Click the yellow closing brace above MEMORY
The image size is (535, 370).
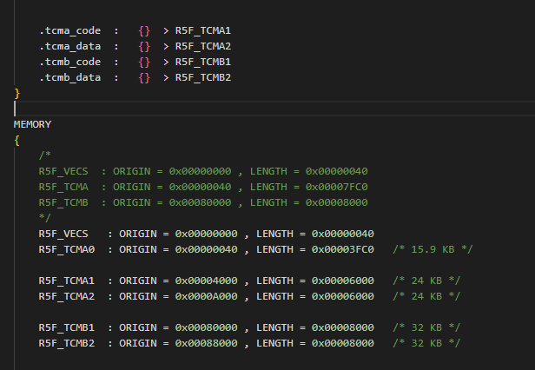(x=17, y=94)
